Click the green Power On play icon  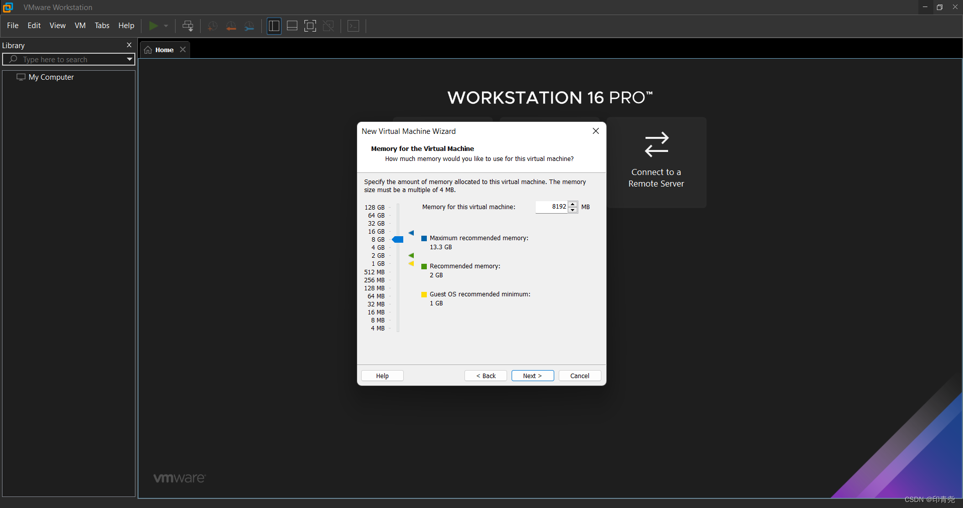point(153,26)
